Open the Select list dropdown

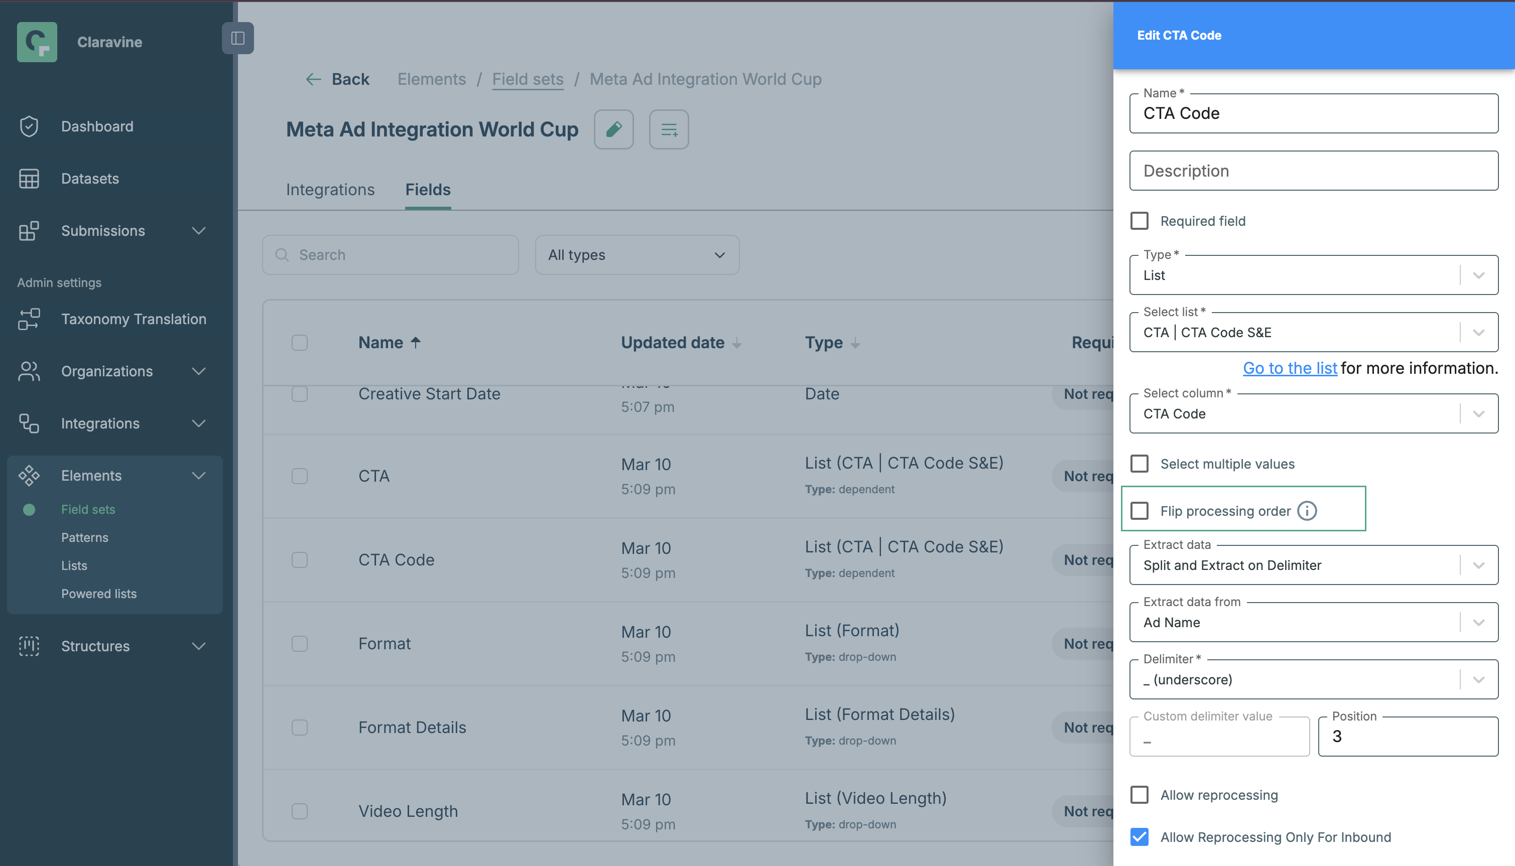tap(1313, 332)
